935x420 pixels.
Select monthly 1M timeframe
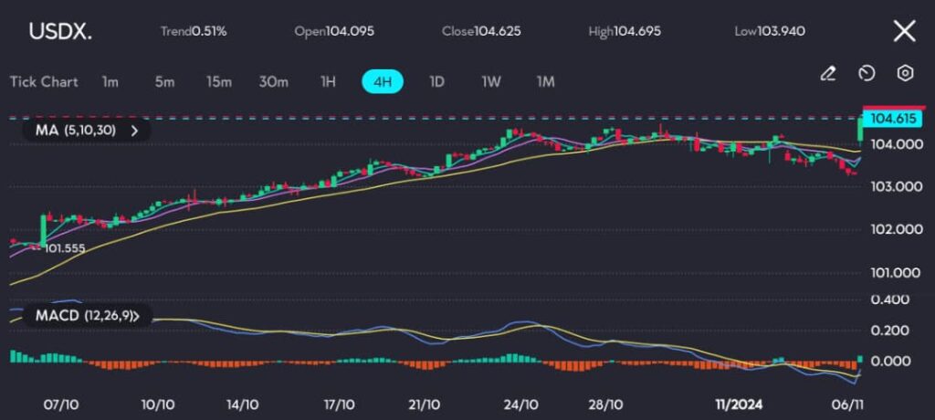[545, 81]
